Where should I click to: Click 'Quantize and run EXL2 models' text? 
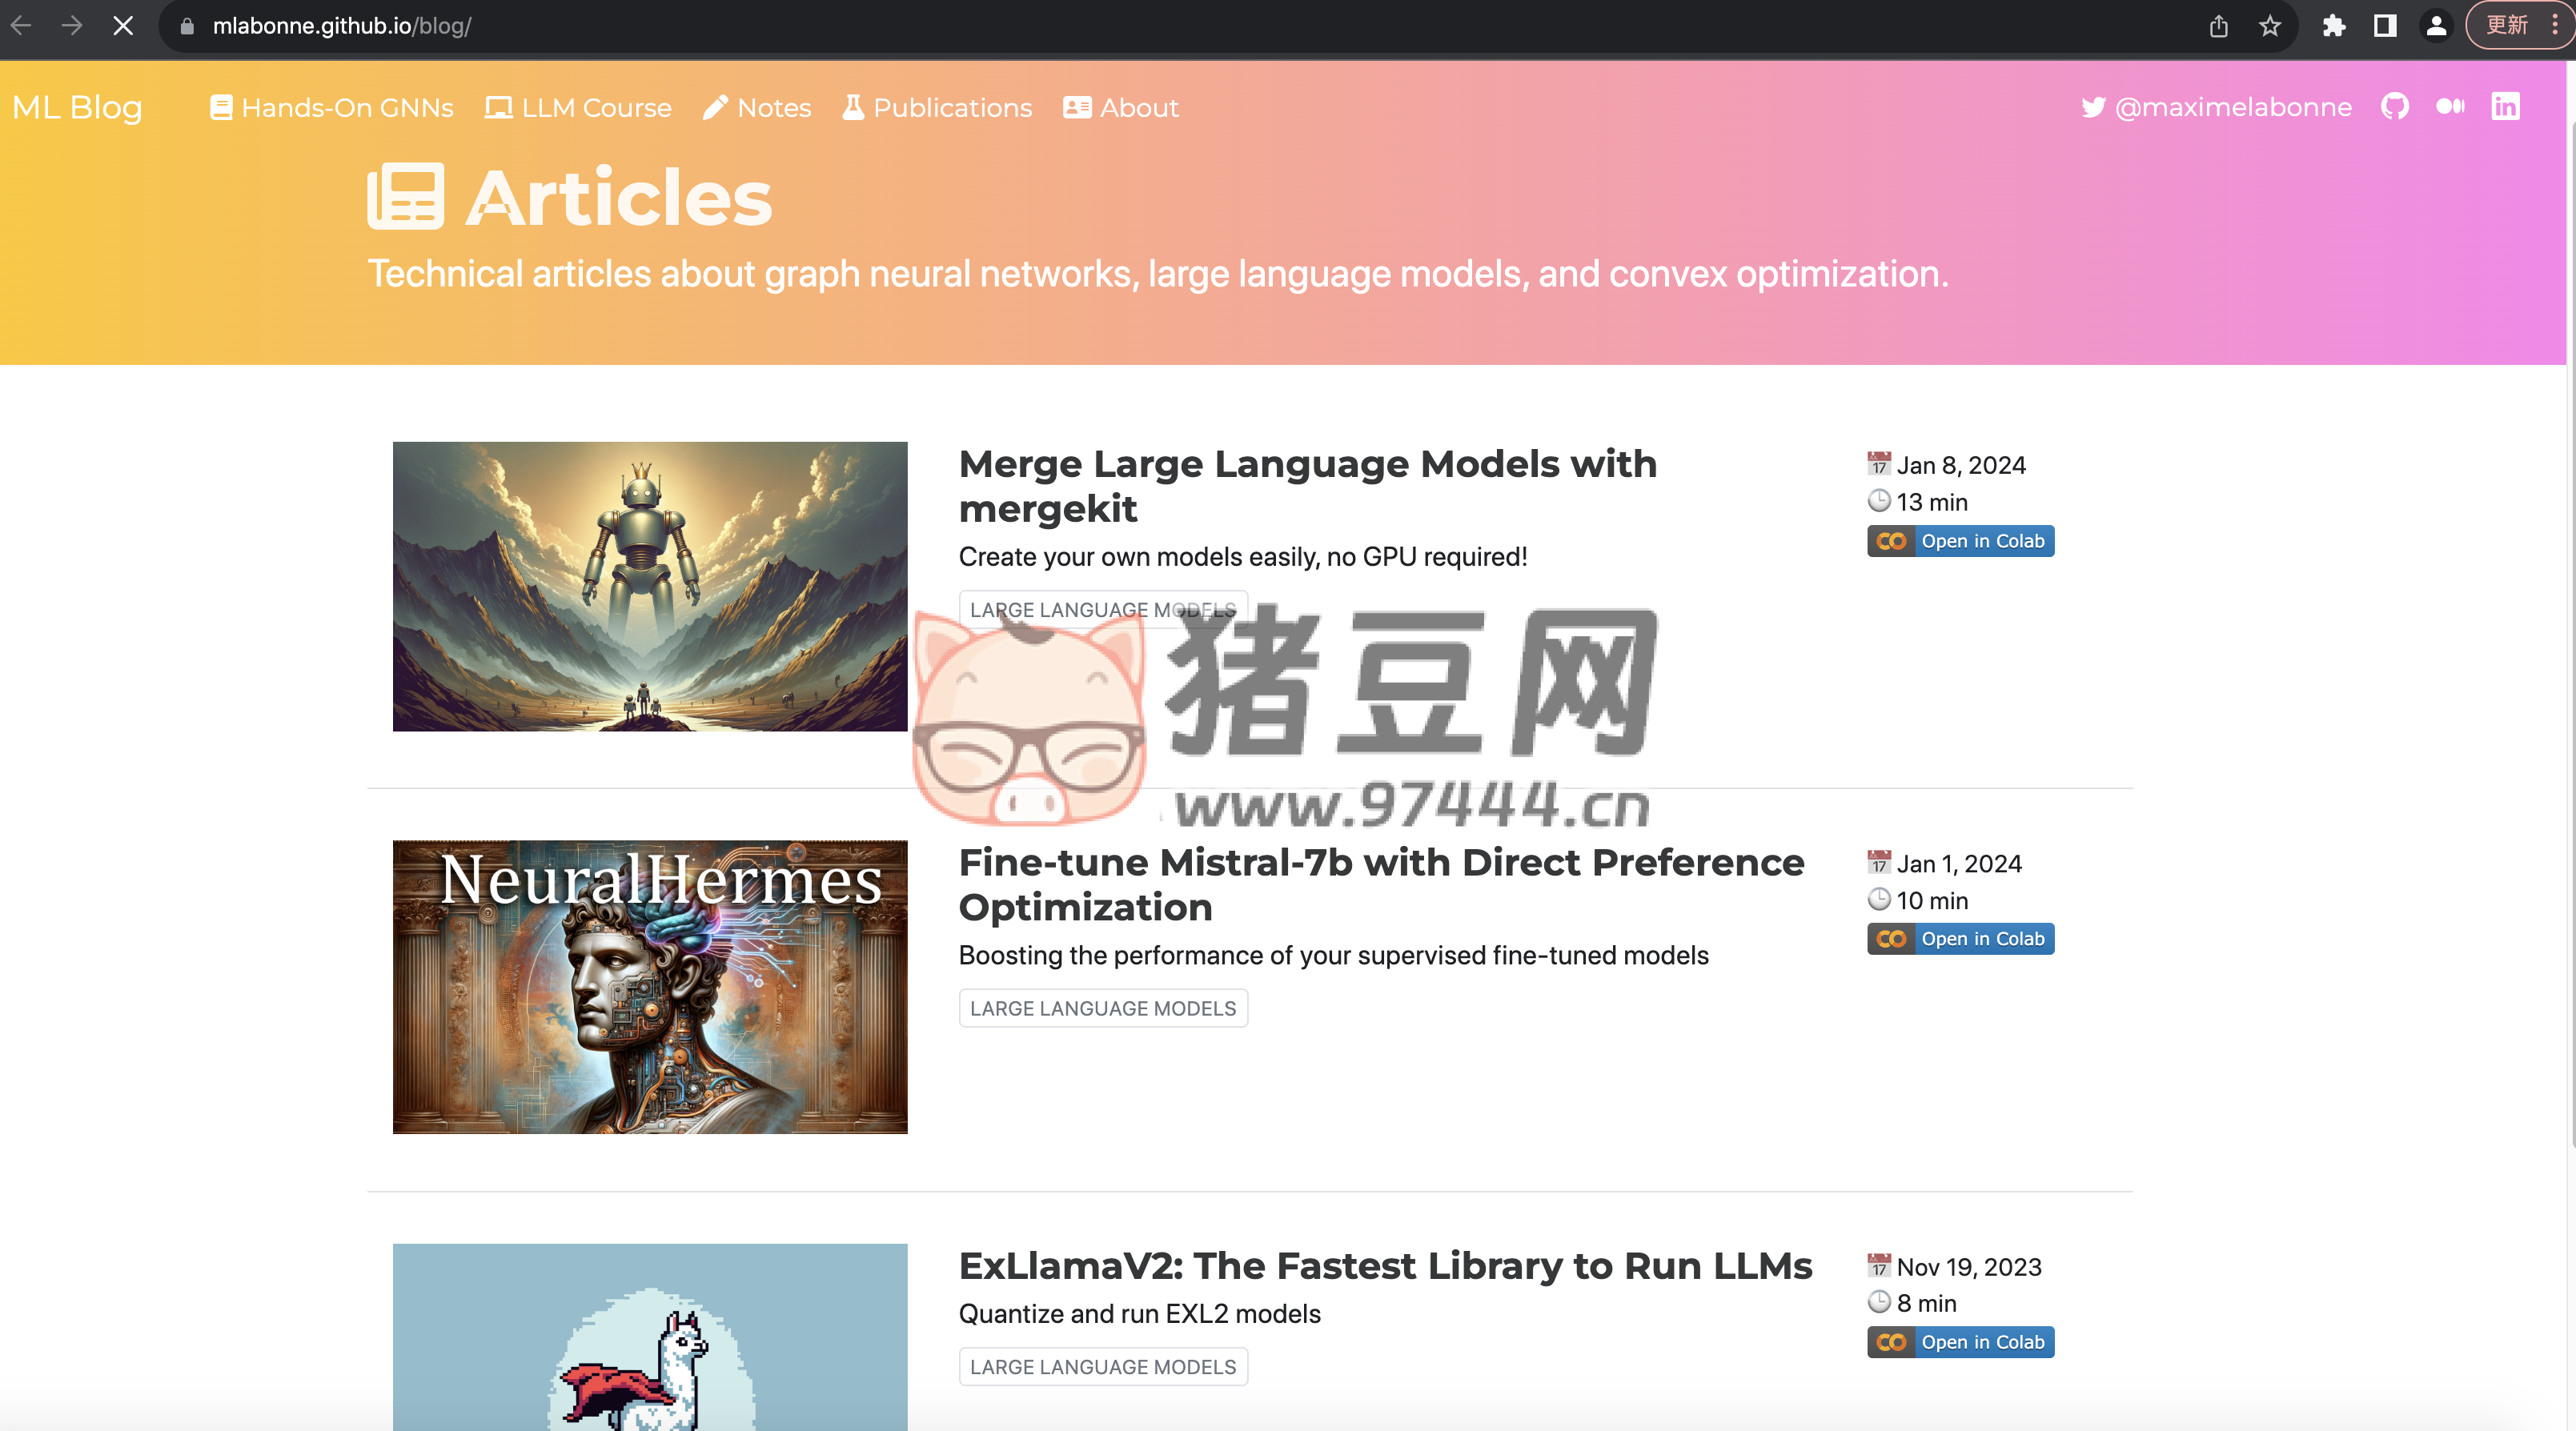pyautogui.click(x=1140, y=1313)
